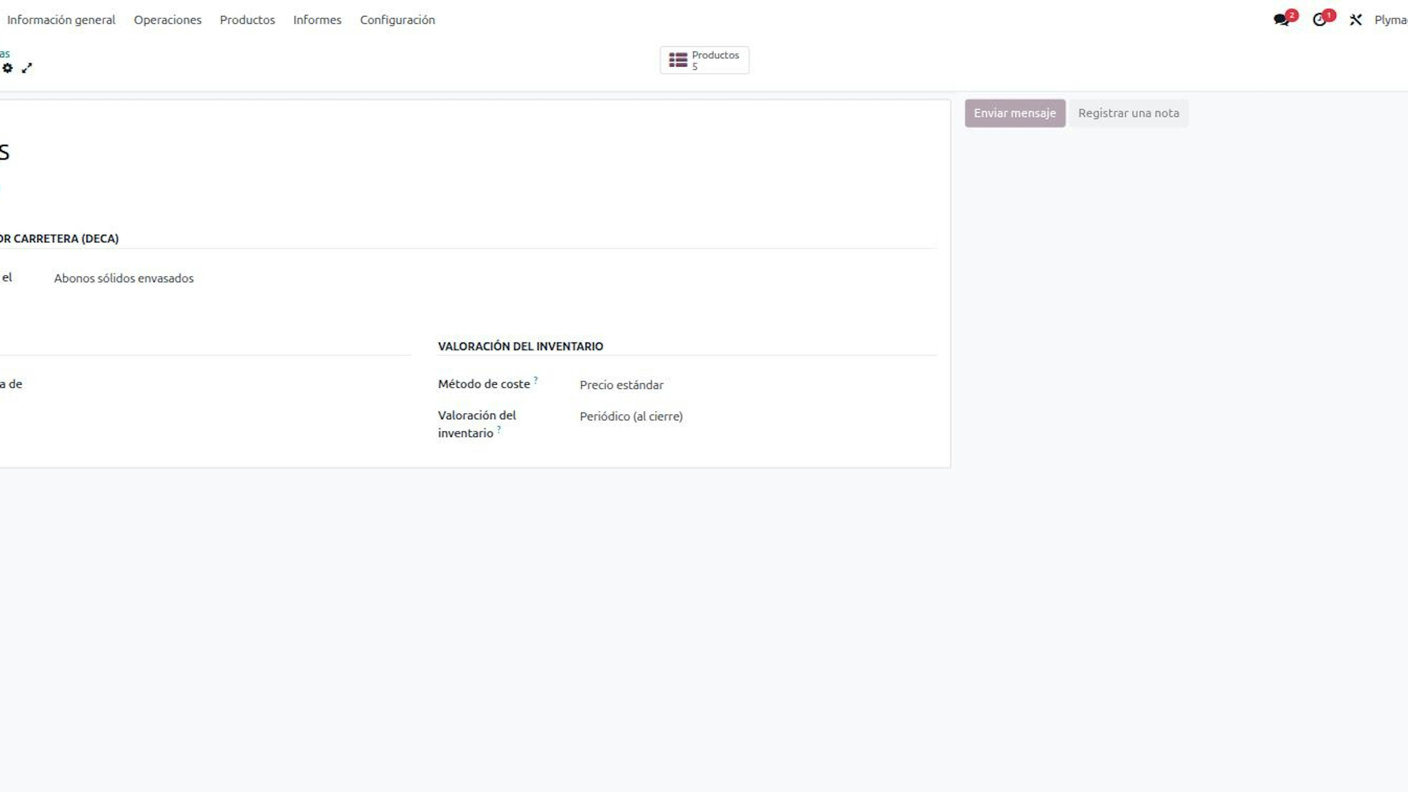Click the debug tools wrench icon

click(x=1356, y=20)
